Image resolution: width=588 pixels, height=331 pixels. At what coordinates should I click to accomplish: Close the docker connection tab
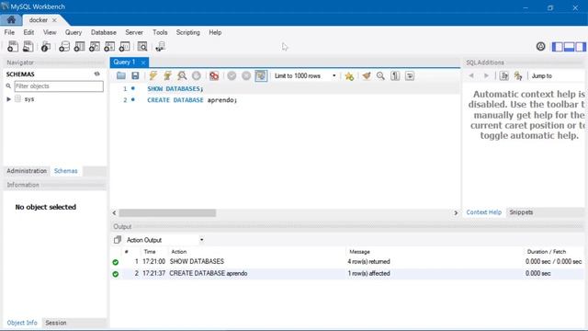click(54, 20)
